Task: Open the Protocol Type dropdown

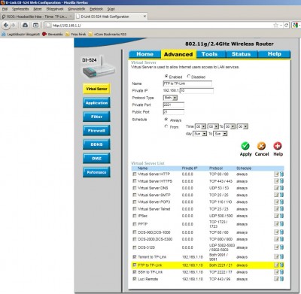Action: 170,98
